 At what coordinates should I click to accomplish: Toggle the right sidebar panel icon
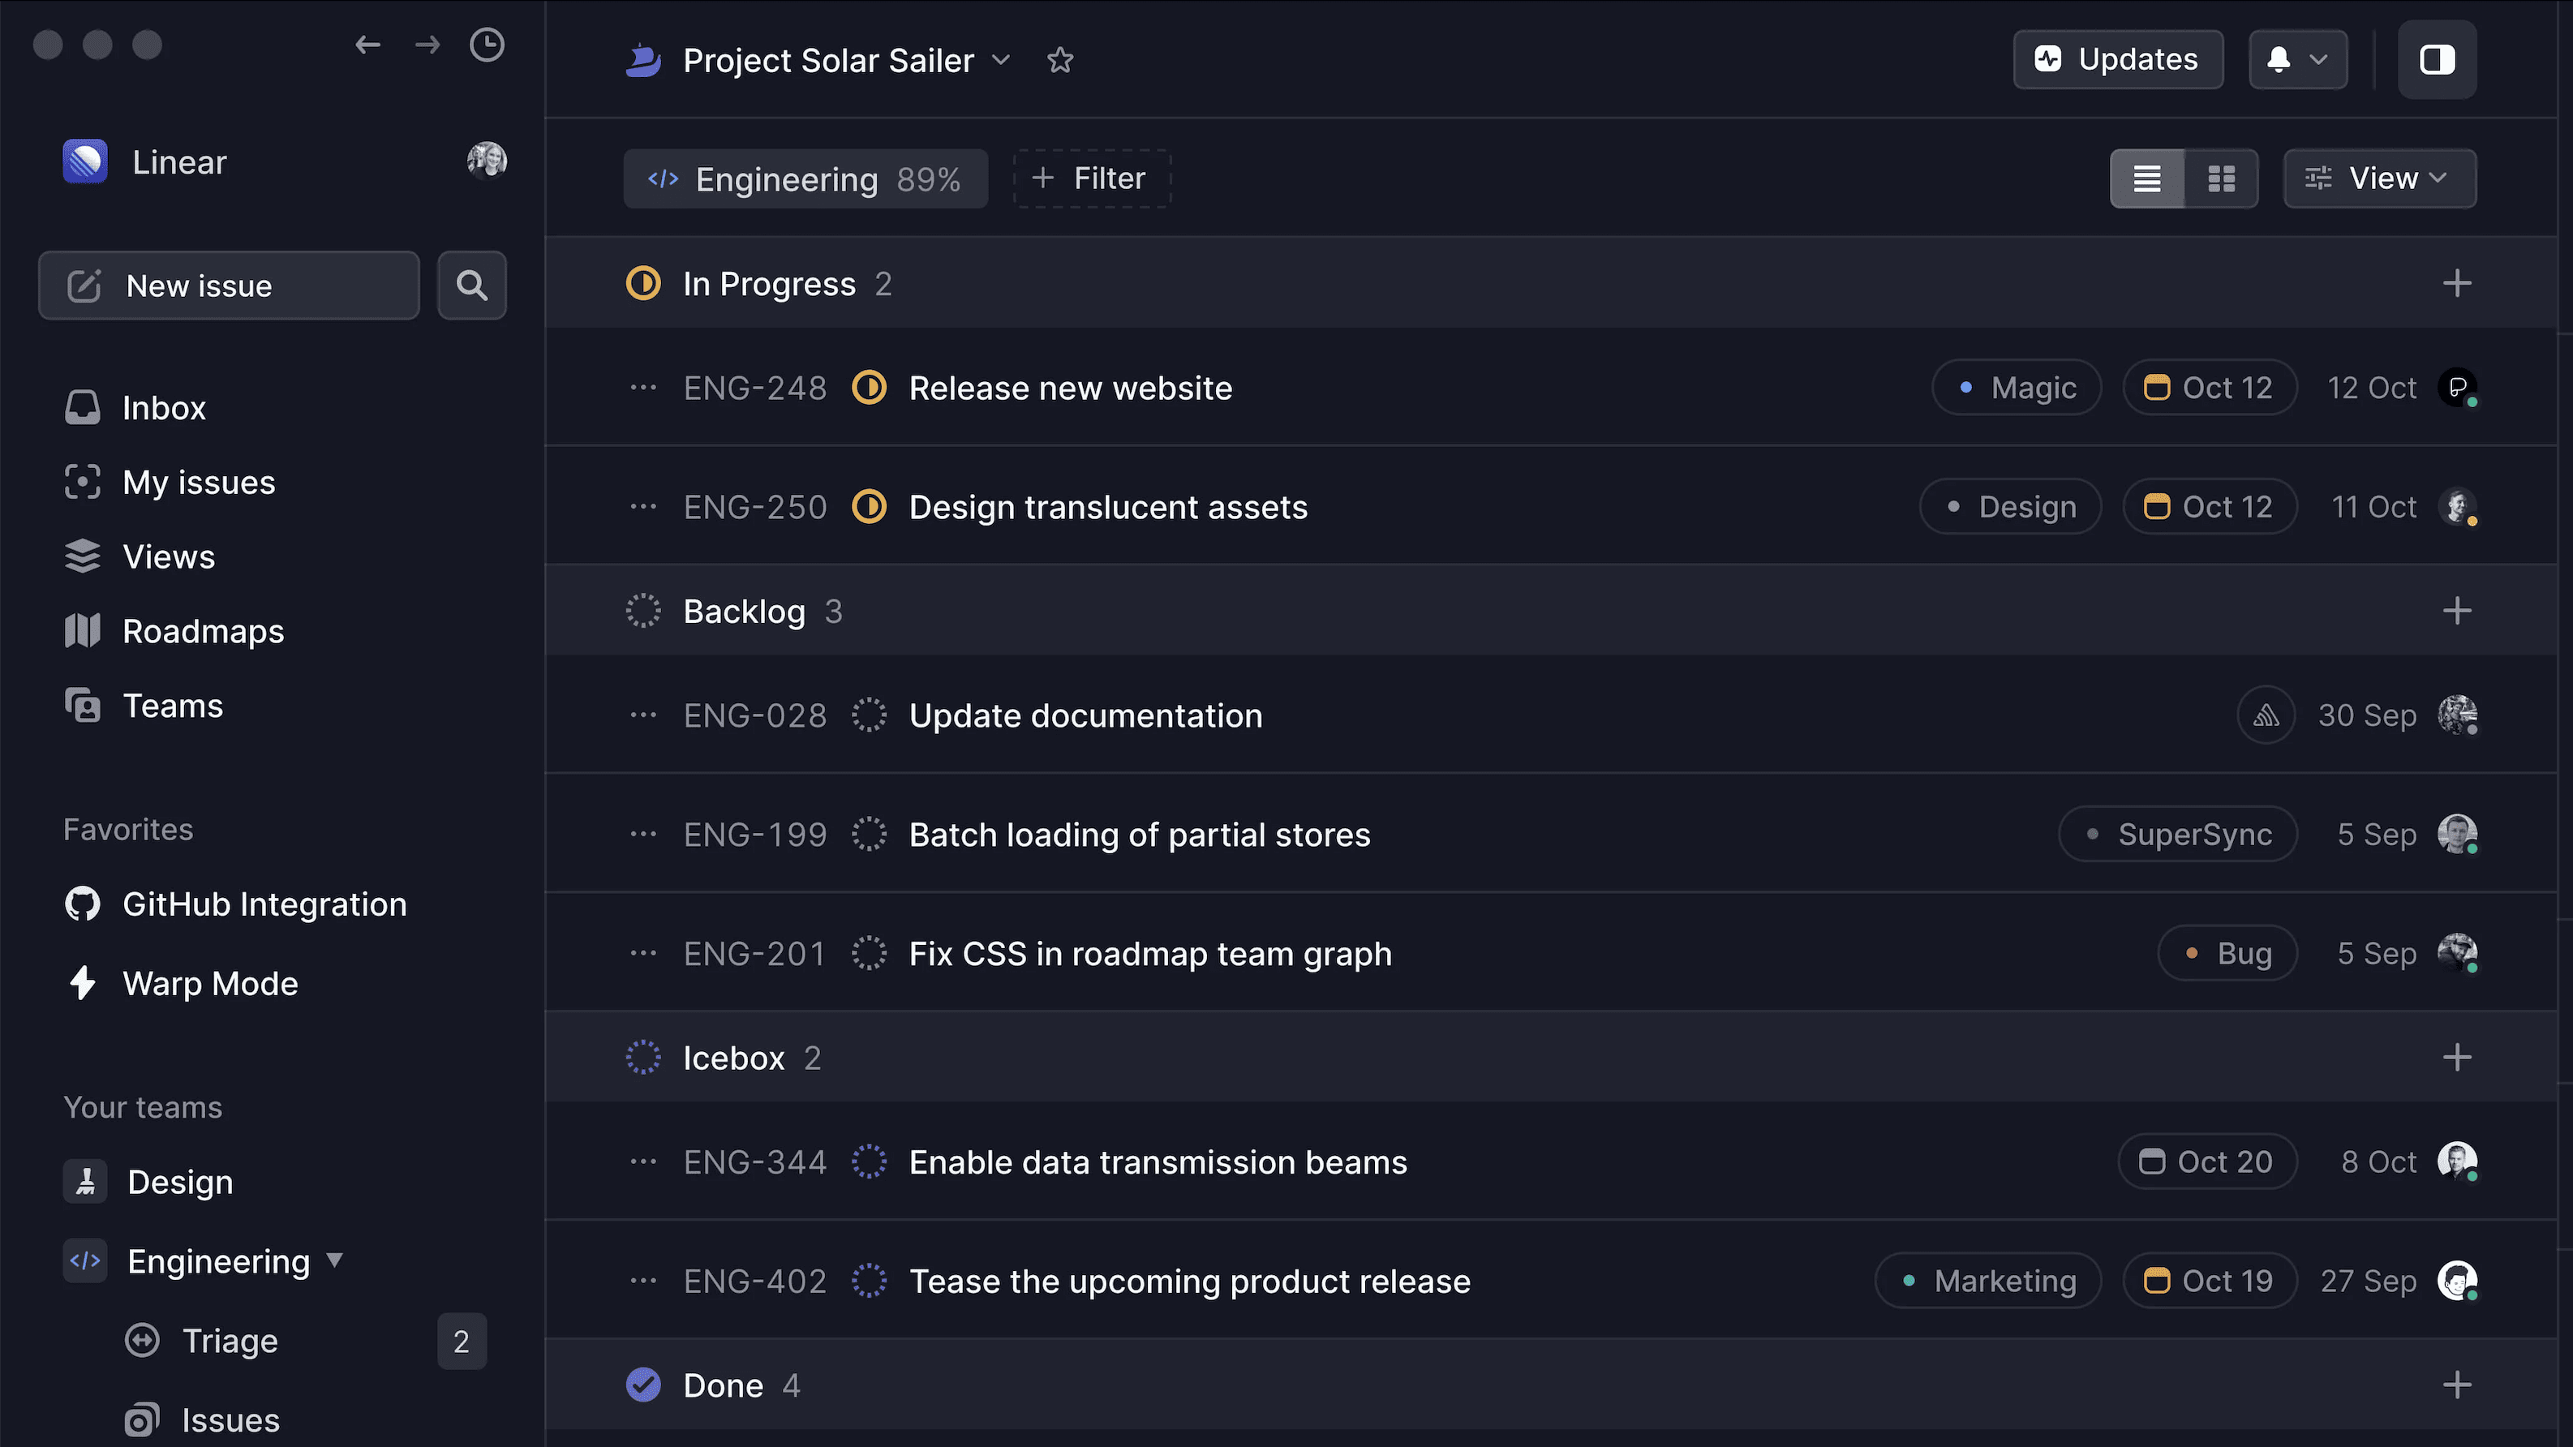click(2438, 59)
